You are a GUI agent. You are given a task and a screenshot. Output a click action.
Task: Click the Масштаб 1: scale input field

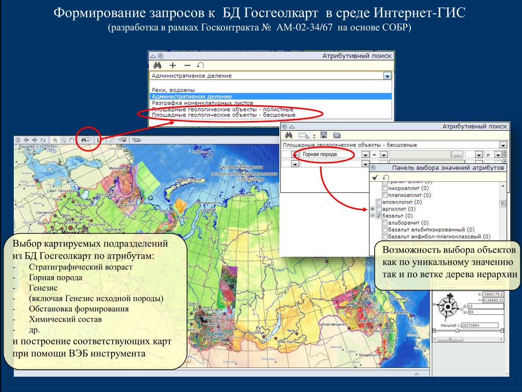(x=480, y=325)
